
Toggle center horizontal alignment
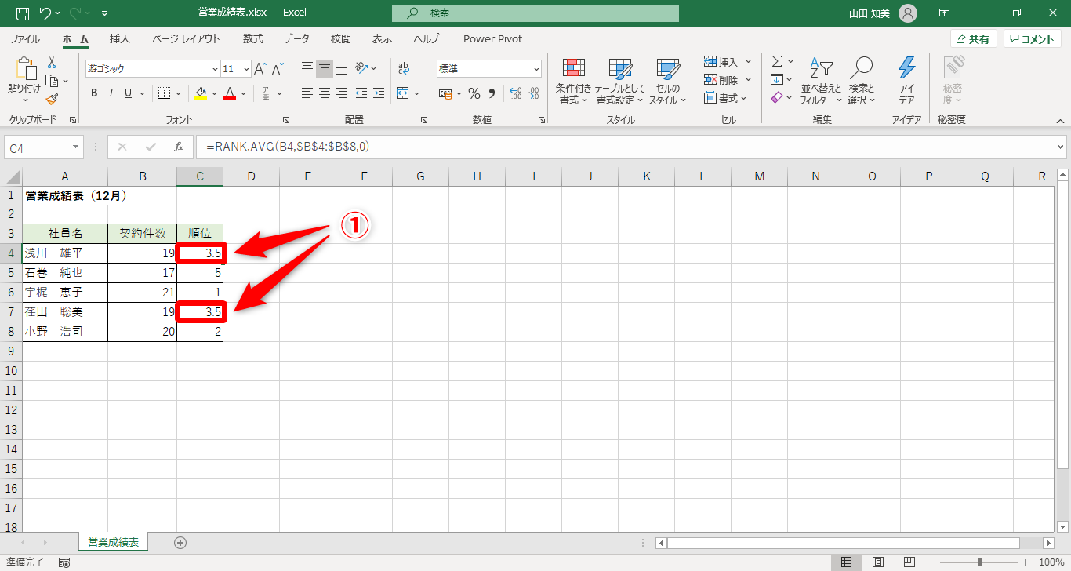(x=325, y=93)
